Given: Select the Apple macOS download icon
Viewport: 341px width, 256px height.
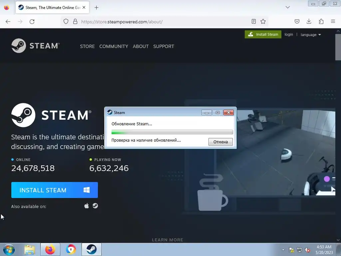Looking at the screenshot, I should (87, 206).
